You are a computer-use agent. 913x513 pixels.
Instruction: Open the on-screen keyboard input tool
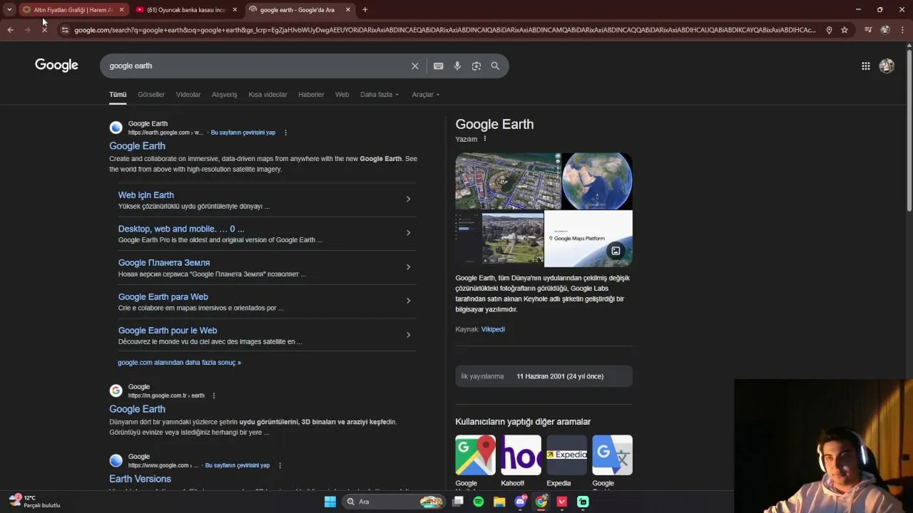point(438,66)
